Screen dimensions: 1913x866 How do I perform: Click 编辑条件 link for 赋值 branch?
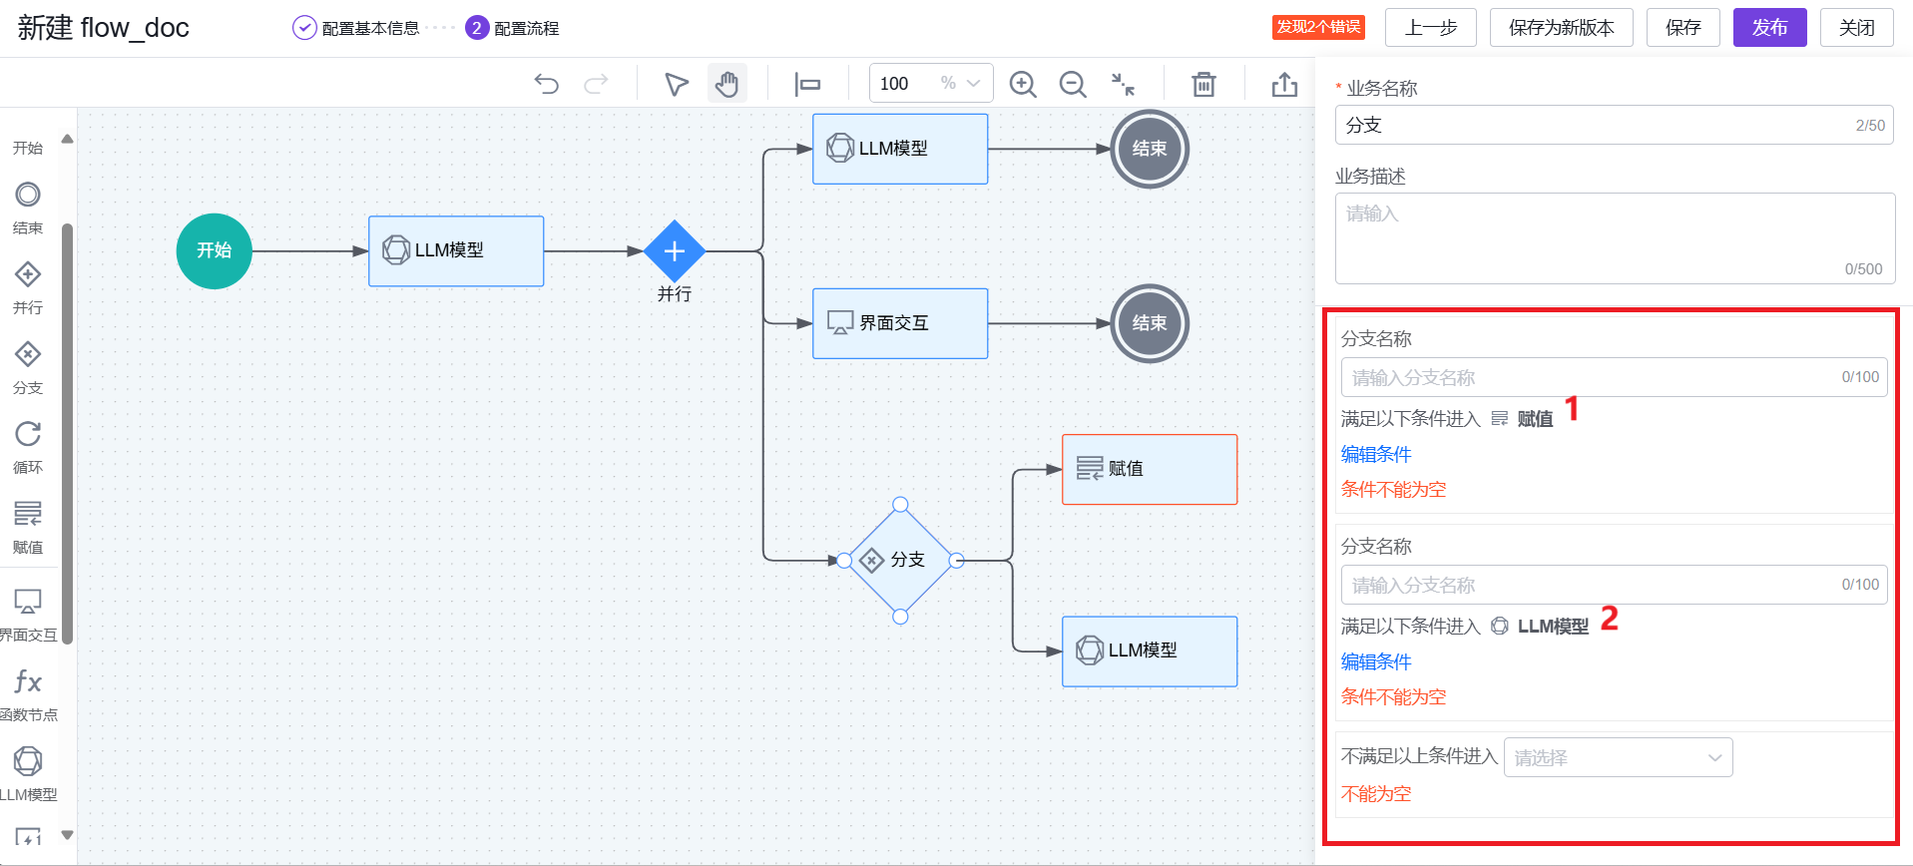(x=1376, y=455)
